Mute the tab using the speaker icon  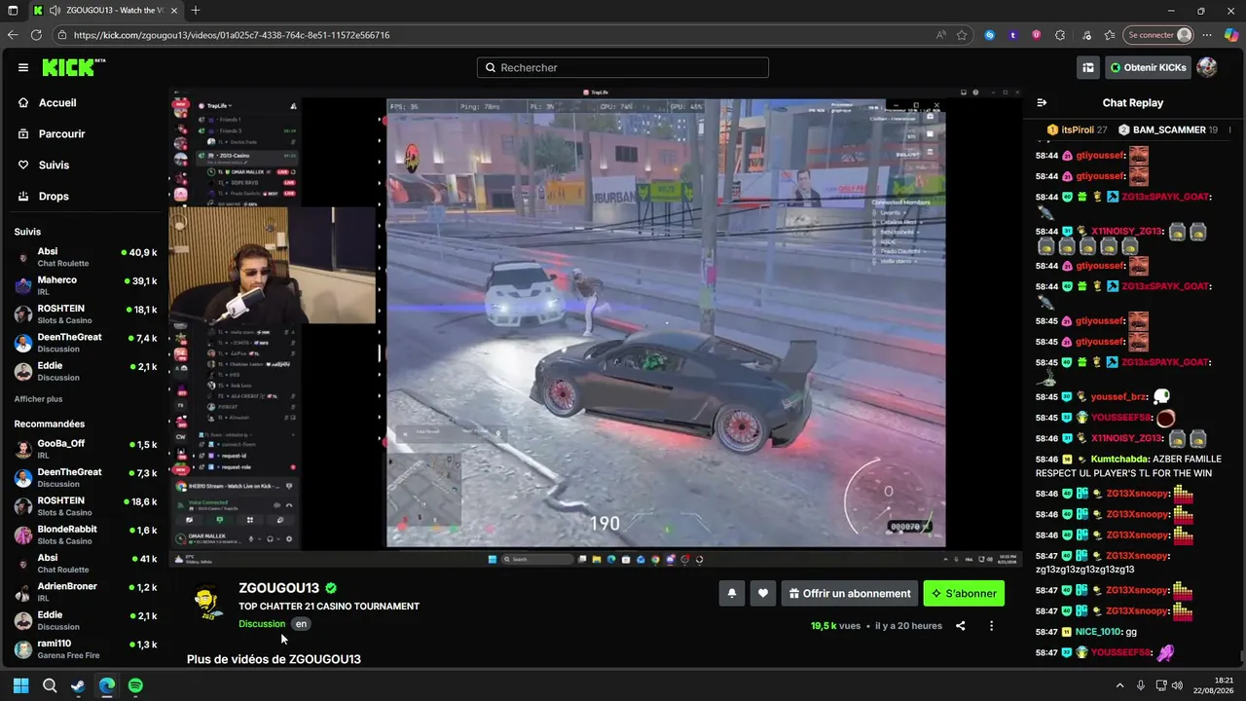coord(55,11)
